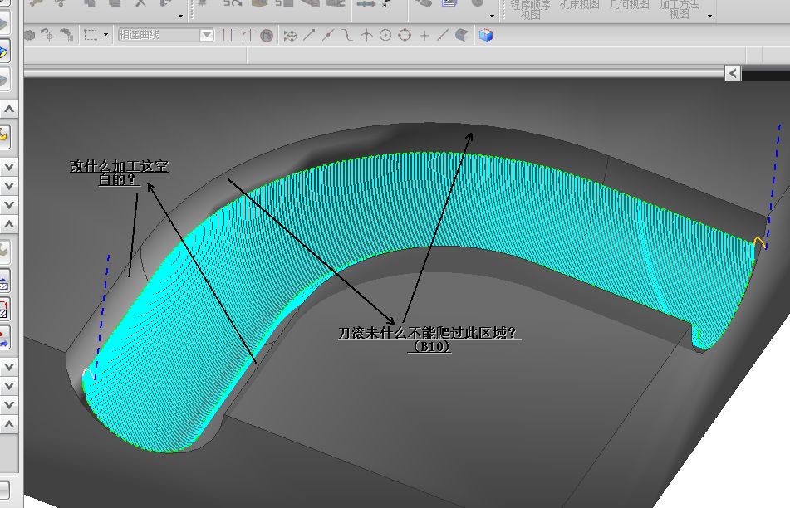790x508 pixels.
Task: Click the red and blue arrow sidebar icon
Action: pyautogui.click(x=4, y=337)
